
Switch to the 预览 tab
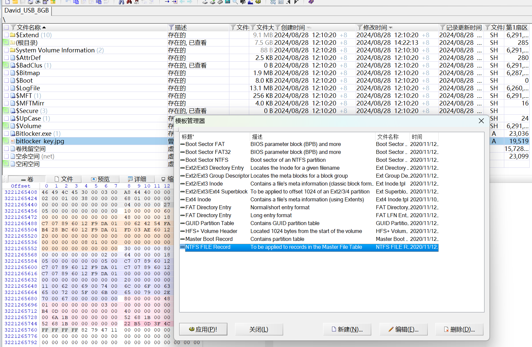pyautogui.click(x=100, y=179)
